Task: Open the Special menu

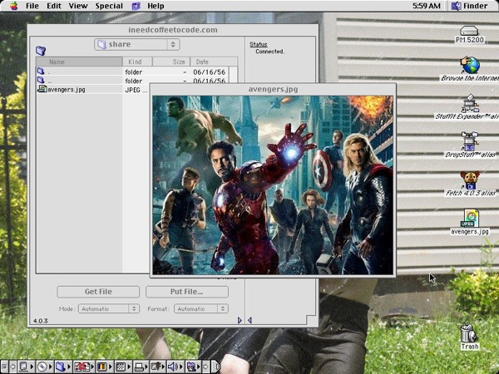Action: click(109, 6)
